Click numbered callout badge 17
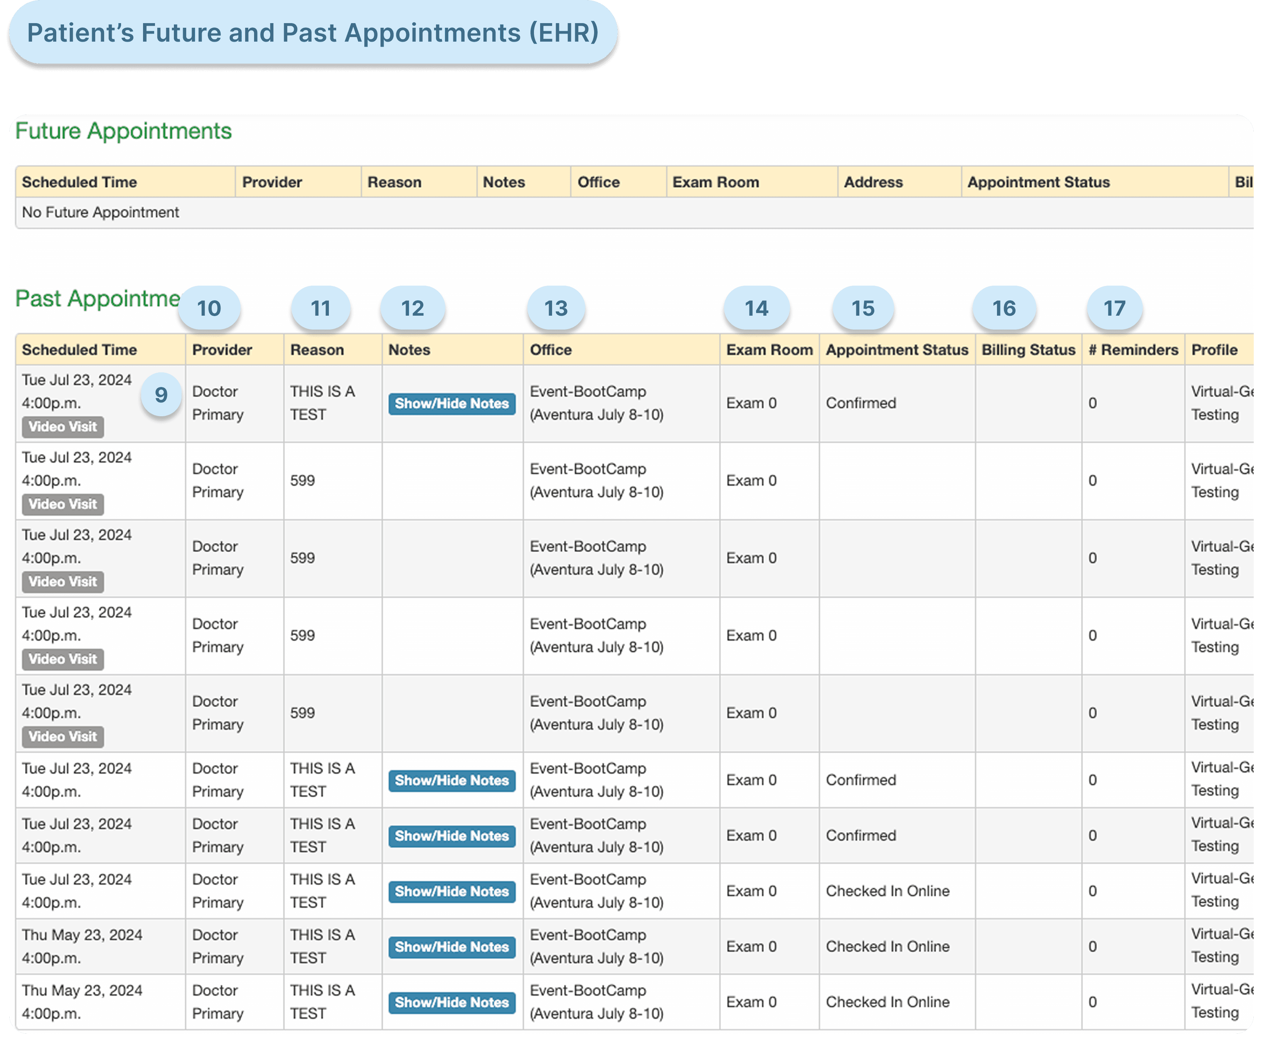Image resolution: width=1263 pixels, height=1043 pixels. 1114,308
